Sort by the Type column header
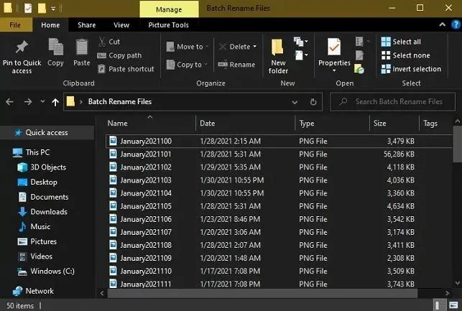This screenshot has width=462, height=311. click(x=332, y=123)
